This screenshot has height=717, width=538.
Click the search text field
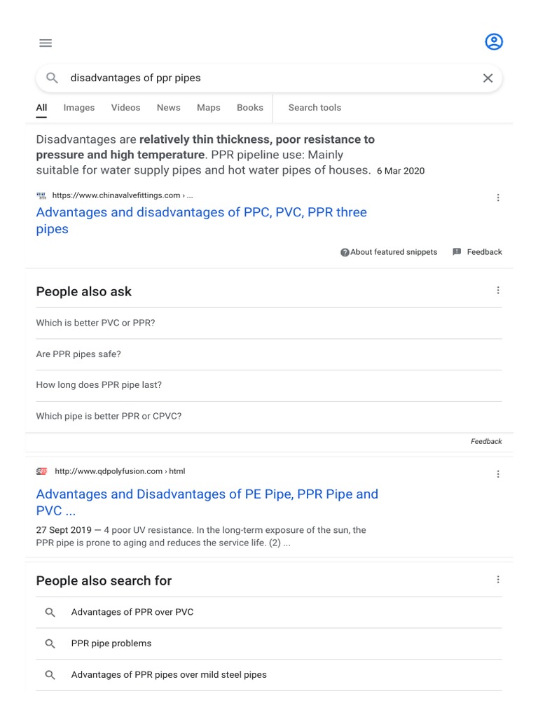(266, 78)
